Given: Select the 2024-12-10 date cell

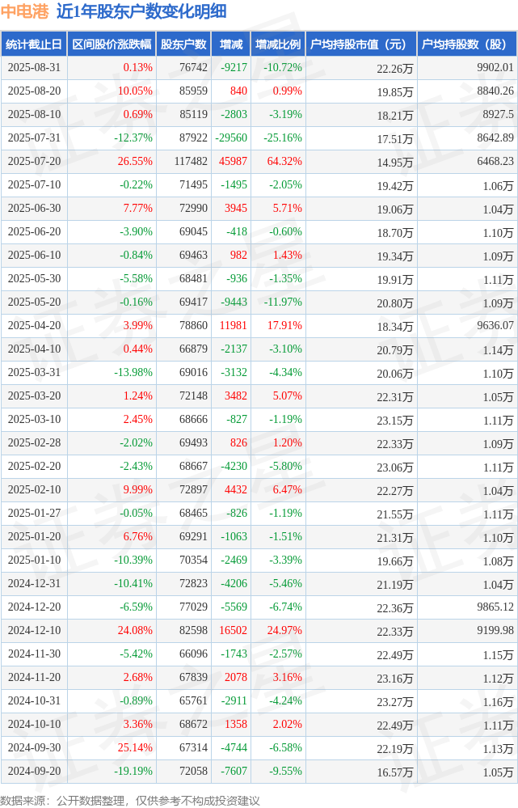Looking at the screenshot, I should [34, 630].
